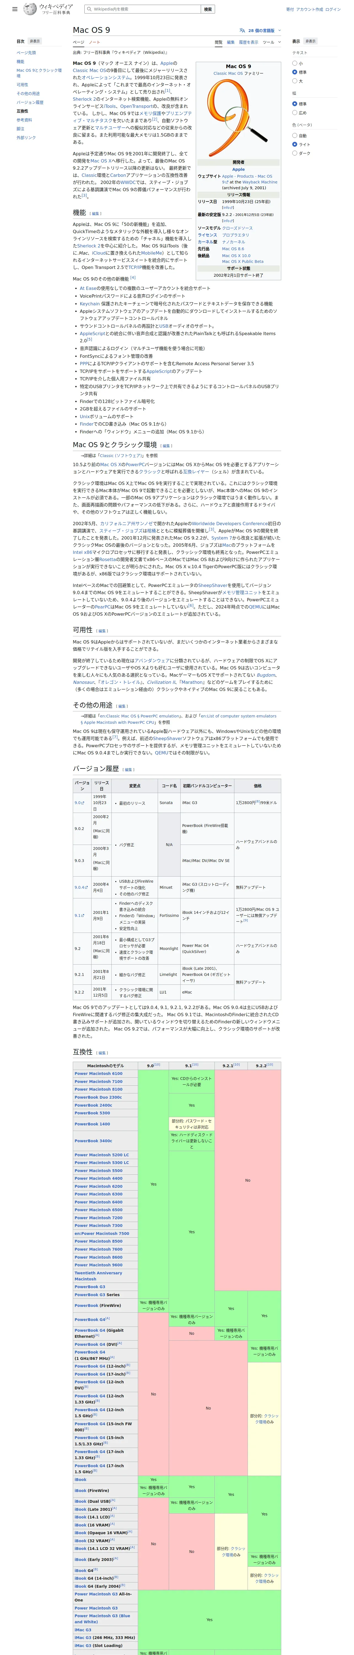Open the 9.1 version link in table

(x=79, y=915)
